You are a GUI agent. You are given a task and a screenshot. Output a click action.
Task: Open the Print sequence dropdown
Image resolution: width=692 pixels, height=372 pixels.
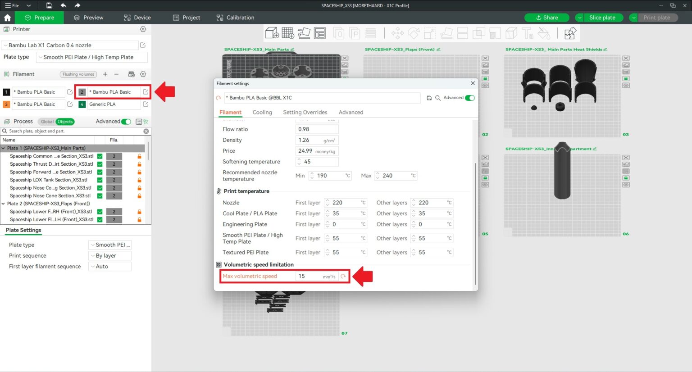(109, 255)
